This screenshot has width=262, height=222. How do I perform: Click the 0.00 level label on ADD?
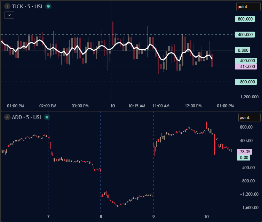pyautogui.click(x=244, y=158)
